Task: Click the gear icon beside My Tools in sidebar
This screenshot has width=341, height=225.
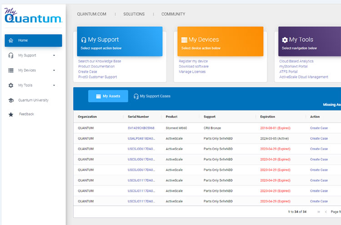Action: click(x=11, y=85)
